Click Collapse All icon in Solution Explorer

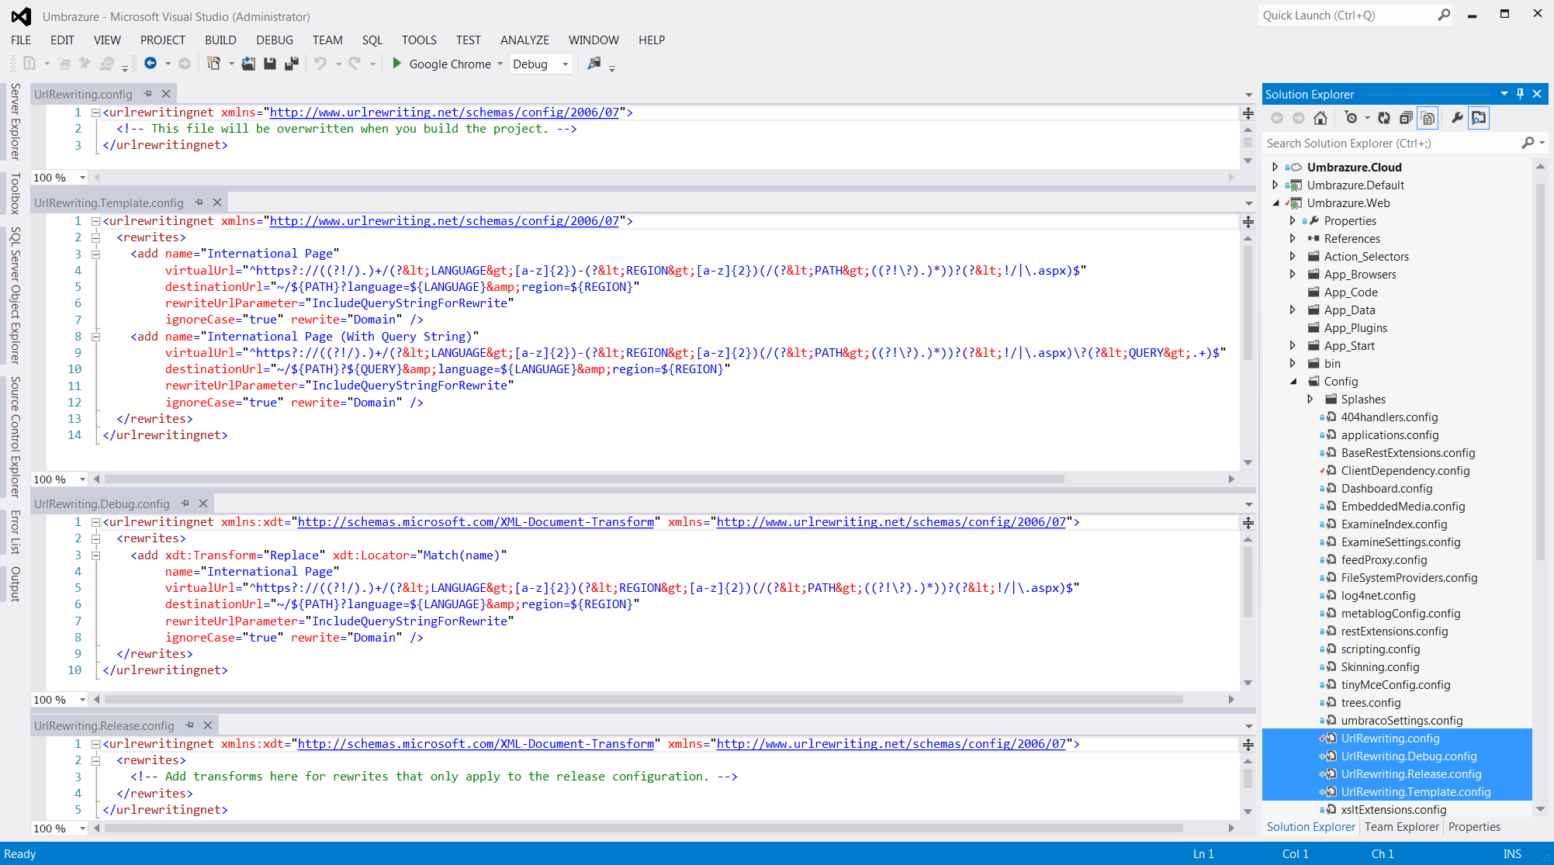(x=1406, y=118)
